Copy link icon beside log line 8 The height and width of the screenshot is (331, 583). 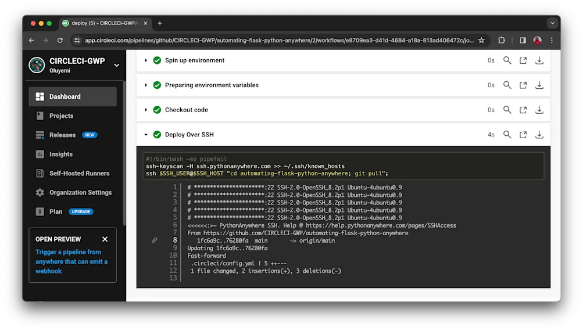pyautogui.click(x=154, y=240)
